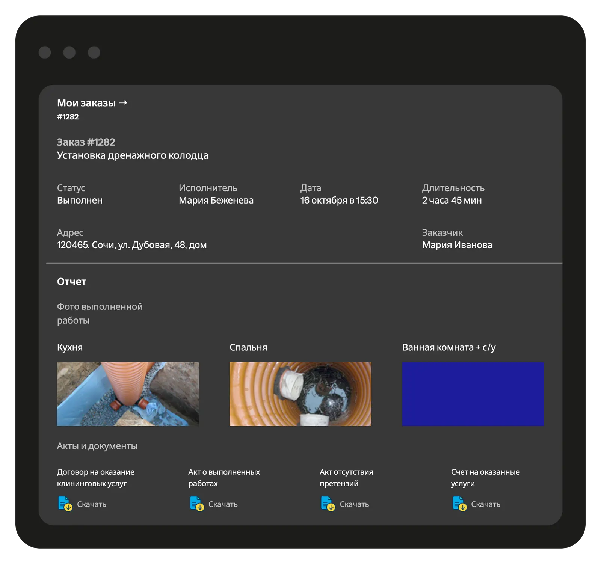Image resolution: width=601 pixels, height=564 pixels.
Task: Open the Кухня work photo
Action: pos(128,394)
